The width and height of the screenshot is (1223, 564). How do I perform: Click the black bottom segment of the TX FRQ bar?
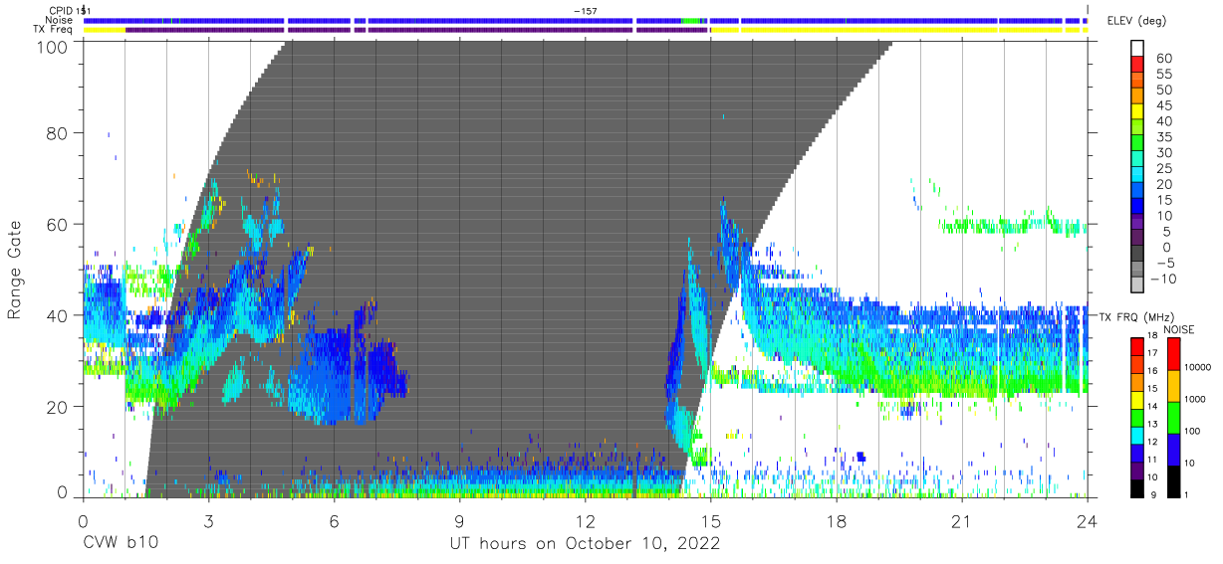pos(1136,490)
